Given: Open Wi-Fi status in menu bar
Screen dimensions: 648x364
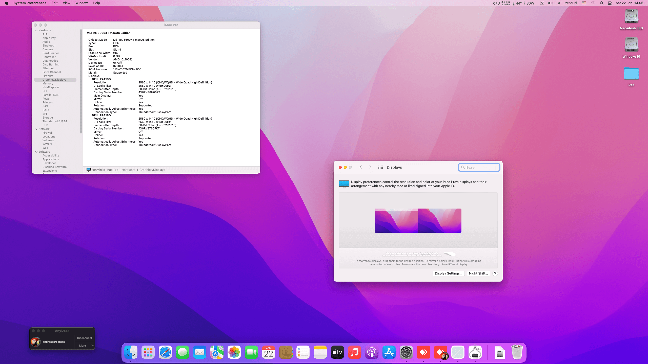Looking at the screenshot, I should click(x=593, y=3).
